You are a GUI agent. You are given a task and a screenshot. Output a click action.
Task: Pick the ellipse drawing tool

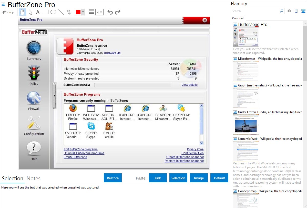[x=53, y=12]
